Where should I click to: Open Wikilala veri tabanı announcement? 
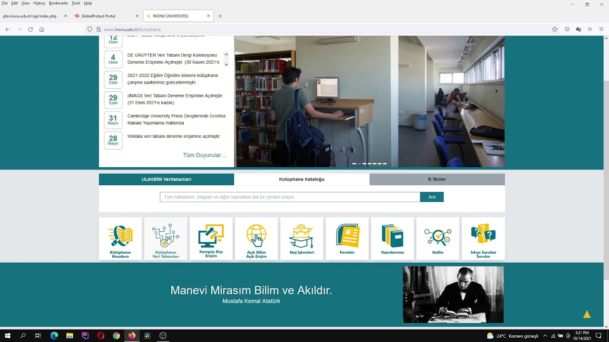(174, 136)
